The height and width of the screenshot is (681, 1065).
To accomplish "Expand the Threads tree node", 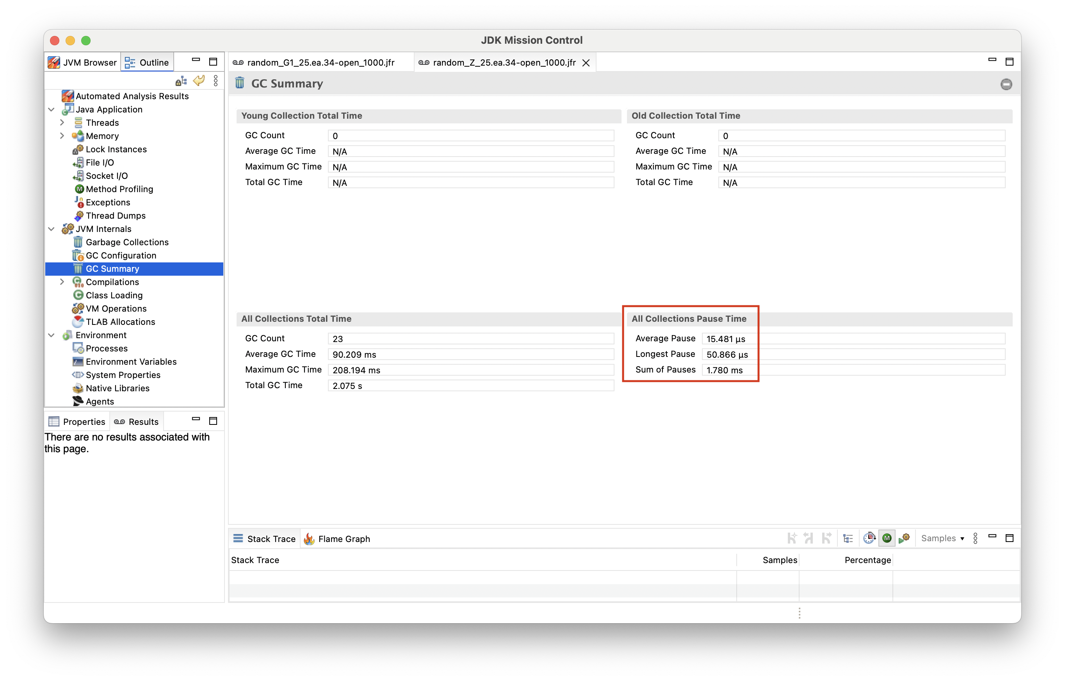I will pyautogui.click(x=62, y=123).
